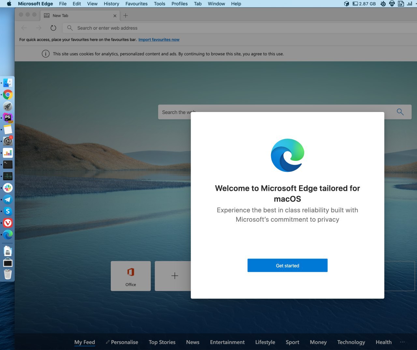
Task: Click the browser forward arrow
Action: coord(38,28)
